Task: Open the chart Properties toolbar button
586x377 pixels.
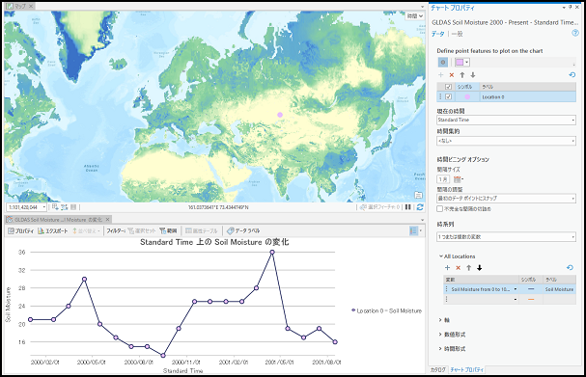Action: click(21, 231)
